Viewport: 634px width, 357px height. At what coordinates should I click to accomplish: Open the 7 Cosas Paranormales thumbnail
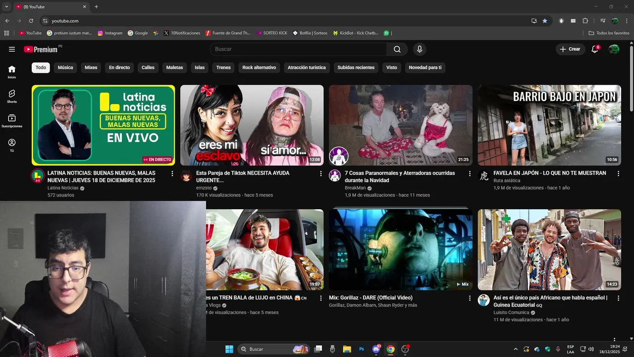[x=401, y=125]
